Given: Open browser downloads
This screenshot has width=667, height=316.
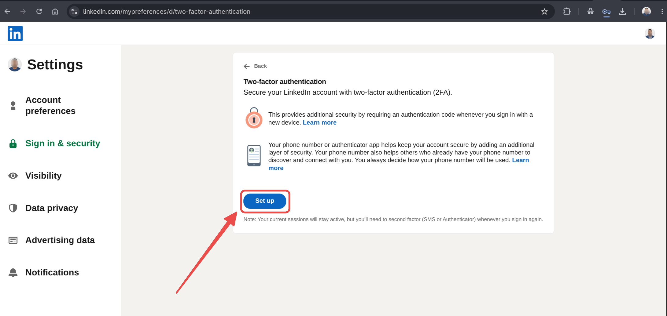Looking at the screenshot, I should [x=622, y=12].
